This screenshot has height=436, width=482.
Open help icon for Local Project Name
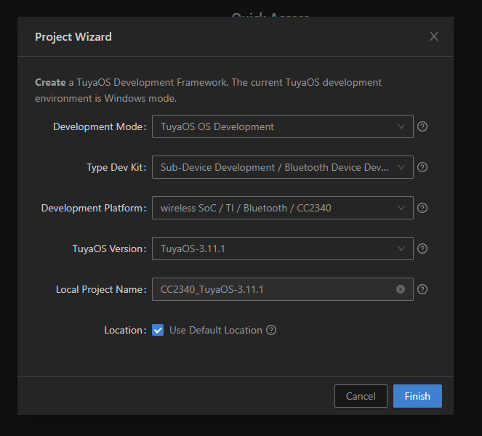click(422, 289)
